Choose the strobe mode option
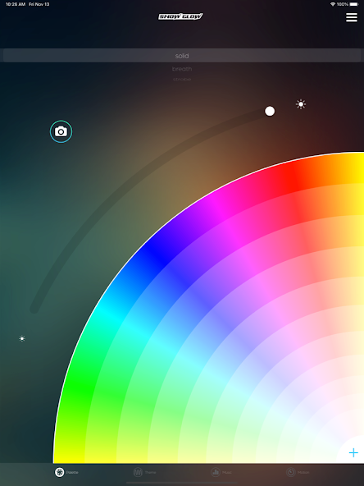 point(182,80)
